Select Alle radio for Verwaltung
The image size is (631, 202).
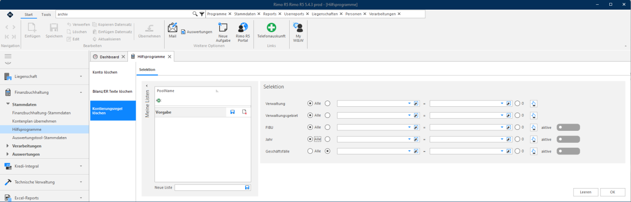310,103
